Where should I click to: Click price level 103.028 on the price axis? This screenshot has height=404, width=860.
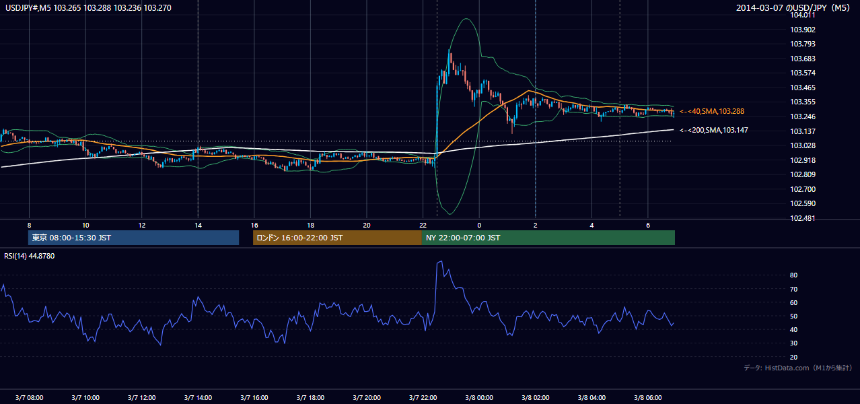[803, 145]
